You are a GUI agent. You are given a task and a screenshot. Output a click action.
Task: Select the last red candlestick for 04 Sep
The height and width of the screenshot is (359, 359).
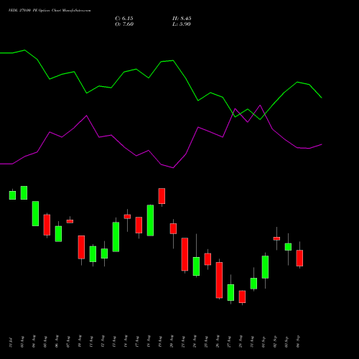[x=299, y=258]
